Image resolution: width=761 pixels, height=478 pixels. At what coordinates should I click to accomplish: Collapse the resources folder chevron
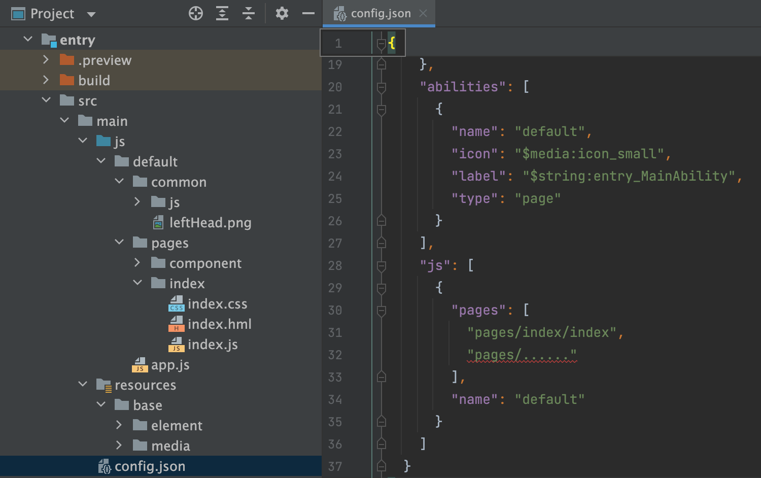click(x=83, y=384)
